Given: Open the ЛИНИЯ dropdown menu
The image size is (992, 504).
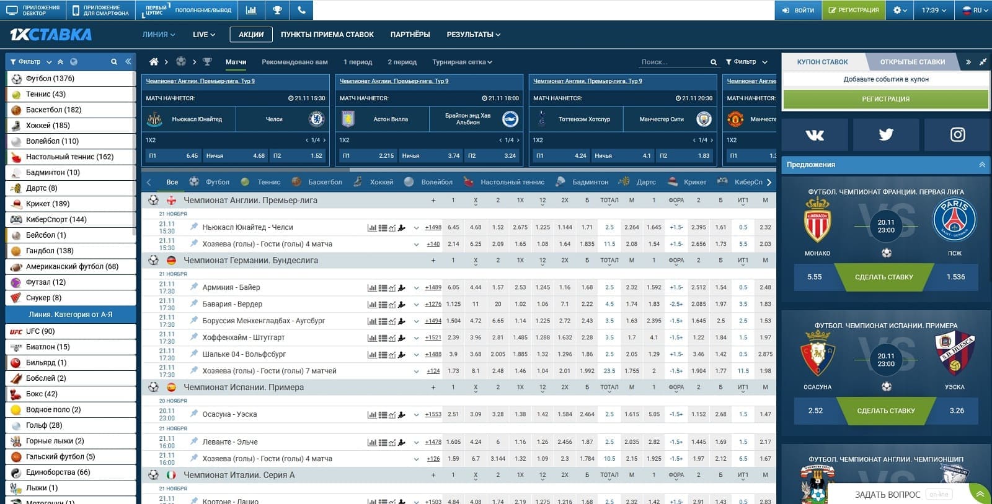Looking at the screenshot, I should click(159, 35).
